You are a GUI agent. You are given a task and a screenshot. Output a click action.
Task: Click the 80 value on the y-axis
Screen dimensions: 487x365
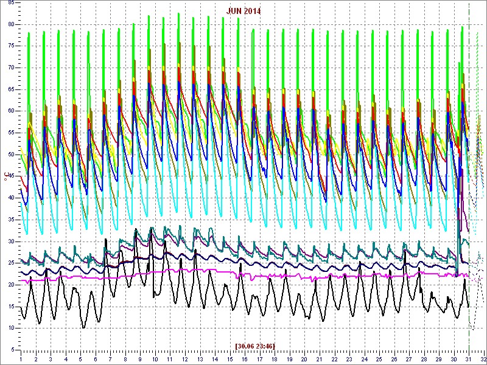click(x=11, y=24)
